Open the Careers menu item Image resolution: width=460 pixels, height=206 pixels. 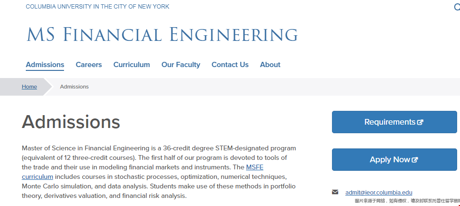(x=88, y=65)
